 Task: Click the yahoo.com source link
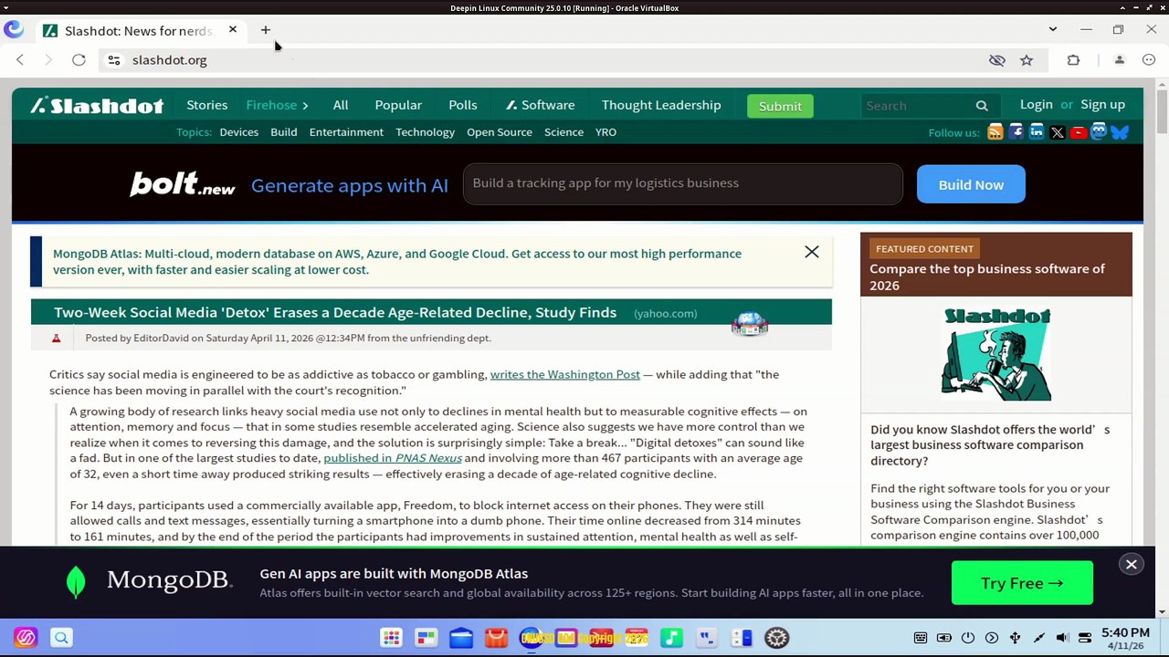(666, 313)
